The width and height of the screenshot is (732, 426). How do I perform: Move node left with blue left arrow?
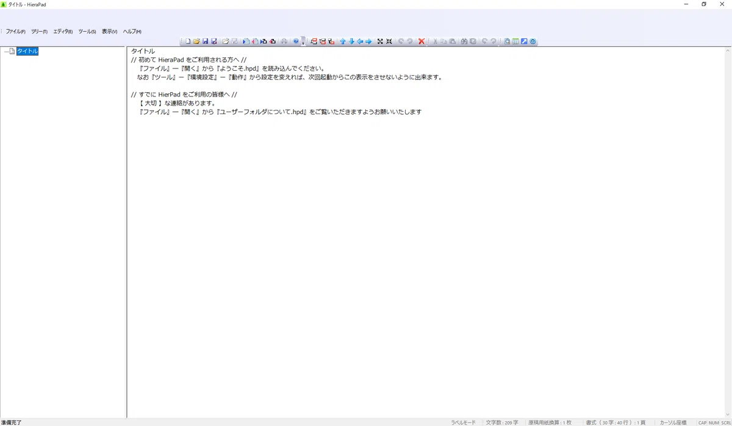pyautogui.click(x=360, y=42)
